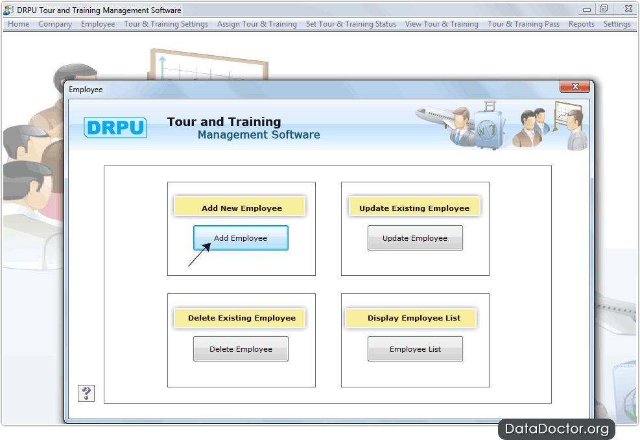Open View Tour & Training menu
Screen dimensions: 640x440
[442, 24]
